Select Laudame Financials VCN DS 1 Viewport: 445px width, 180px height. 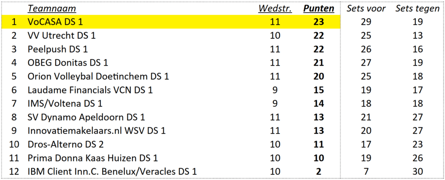(x=90, y=90)
